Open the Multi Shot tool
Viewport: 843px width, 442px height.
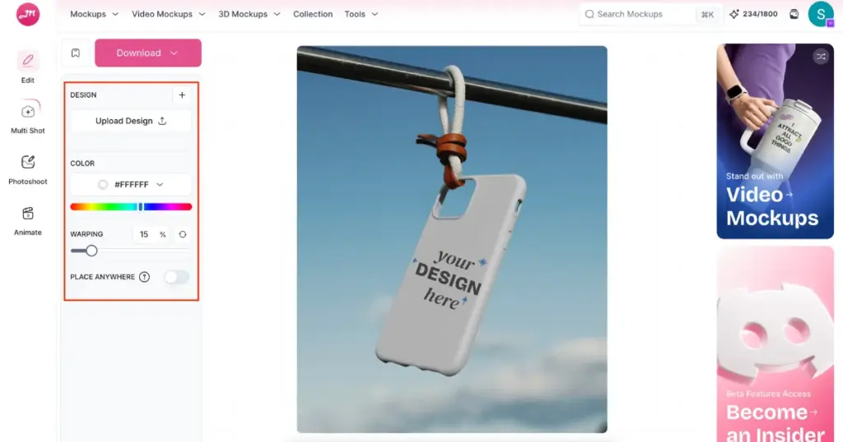tap(28, 117)
